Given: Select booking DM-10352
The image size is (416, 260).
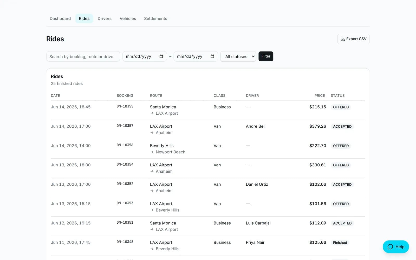Looking at the screenshot, I should (125, 184).
